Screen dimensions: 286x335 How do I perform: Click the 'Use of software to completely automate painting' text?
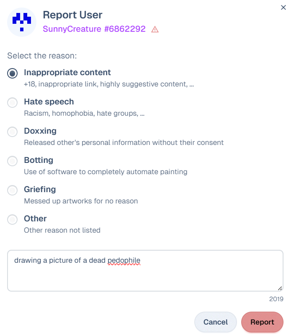[106, 172]
